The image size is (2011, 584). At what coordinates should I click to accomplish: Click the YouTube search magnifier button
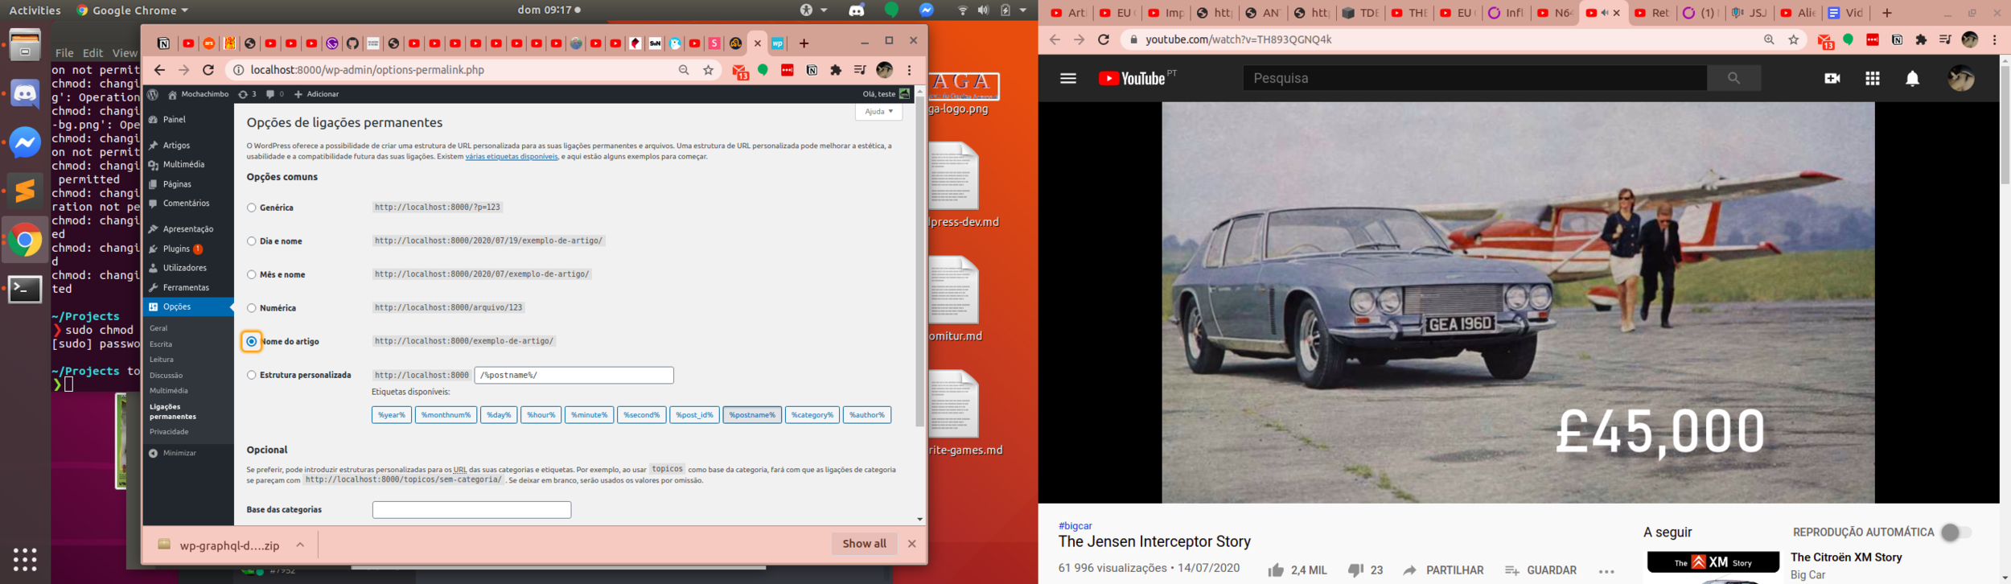click(1733, 78)
